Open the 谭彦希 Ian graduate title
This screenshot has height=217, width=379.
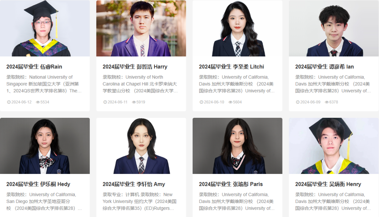coord(324,67)
